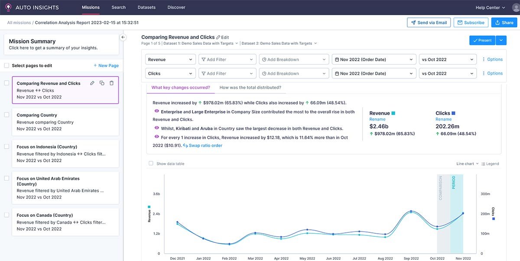Open the Datasets menu item
520x261 pixels.
click(x=146, y=7)
